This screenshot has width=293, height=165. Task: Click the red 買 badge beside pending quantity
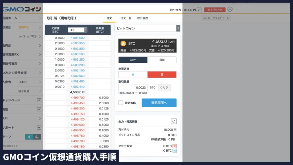point(175,146)
